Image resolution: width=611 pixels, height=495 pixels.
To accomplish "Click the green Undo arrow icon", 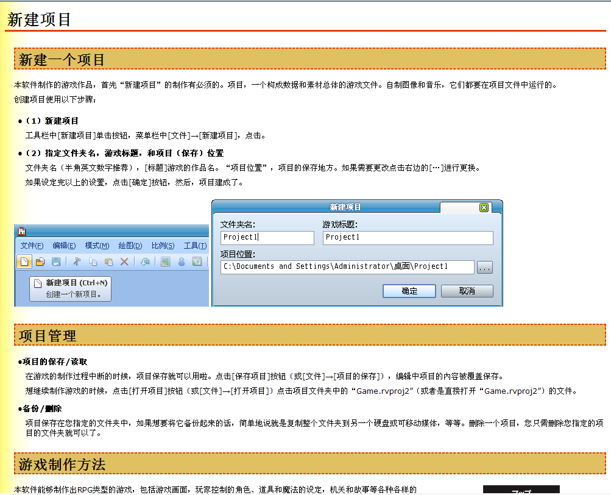I will point(145,262).
